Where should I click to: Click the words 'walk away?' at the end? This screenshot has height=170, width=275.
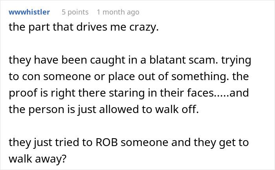[x=38, y=159]
